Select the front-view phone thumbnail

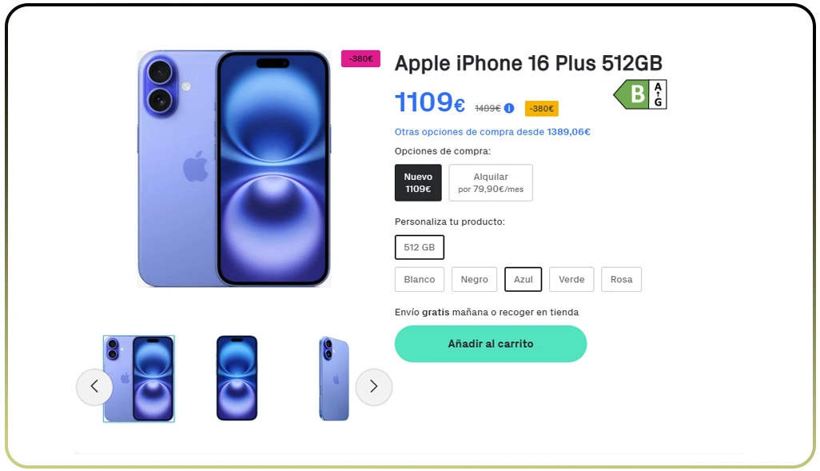click(237, 378)
